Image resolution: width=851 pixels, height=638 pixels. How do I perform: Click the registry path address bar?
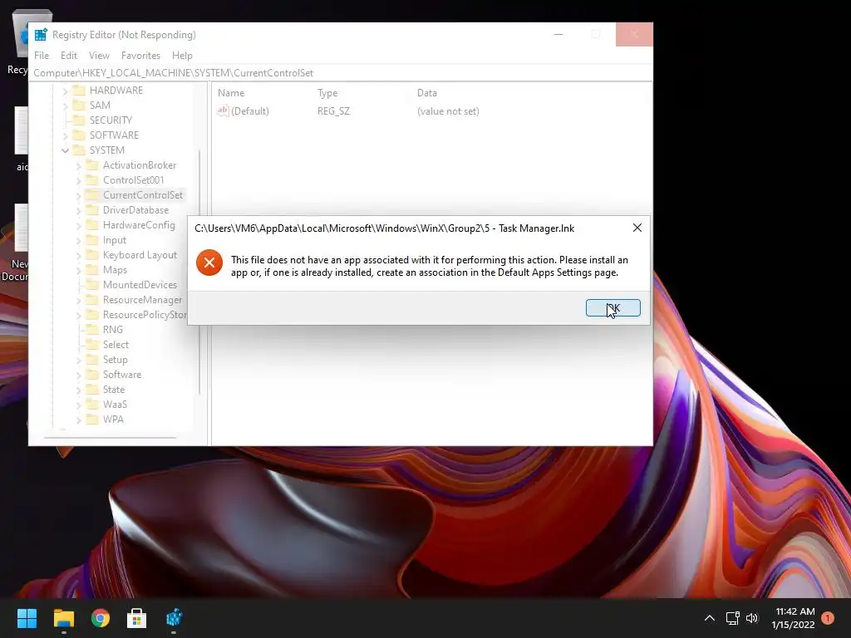341,73
